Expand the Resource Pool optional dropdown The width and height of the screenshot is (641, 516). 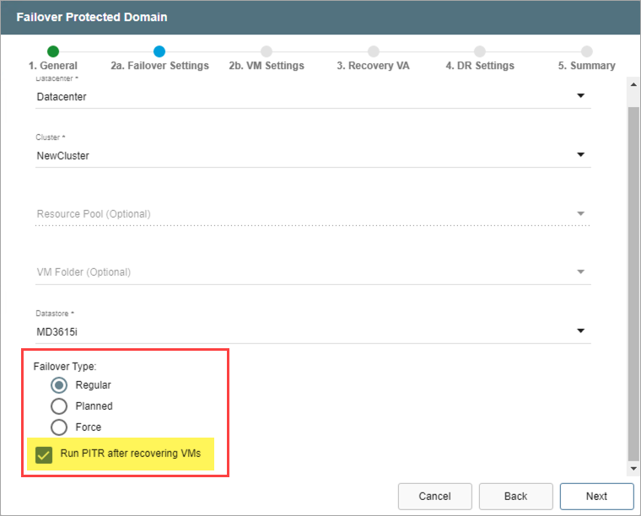580,214
